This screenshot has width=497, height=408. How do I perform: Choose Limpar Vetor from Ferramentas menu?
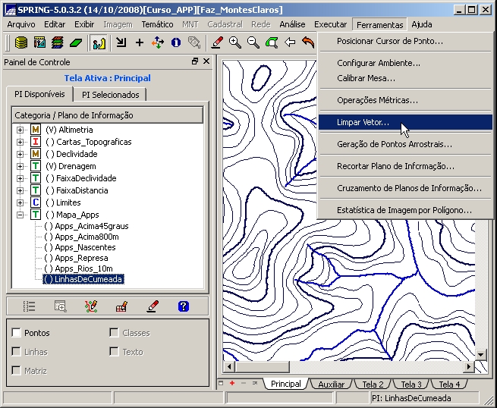coord(363,122)
